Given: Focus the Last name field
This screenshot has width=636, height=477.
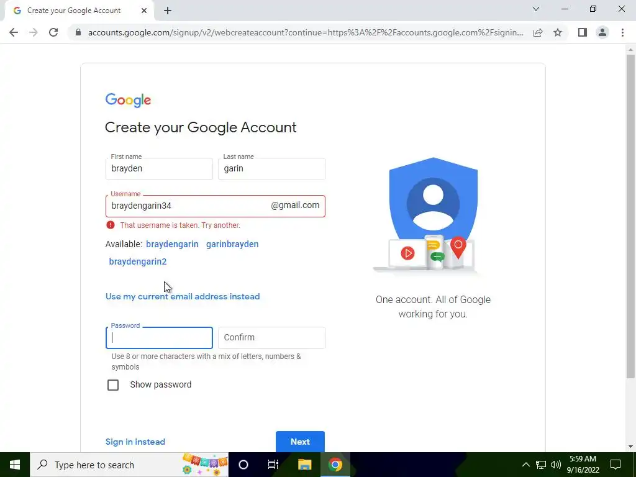Looking at the screenshot, I should pos(271,169).
